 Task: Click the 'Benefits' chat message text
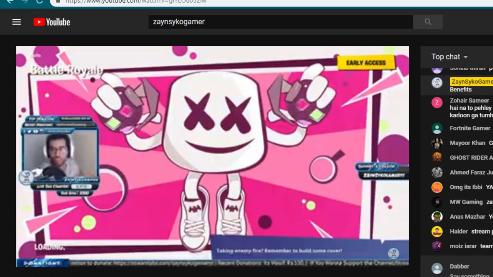click(461, 89)
